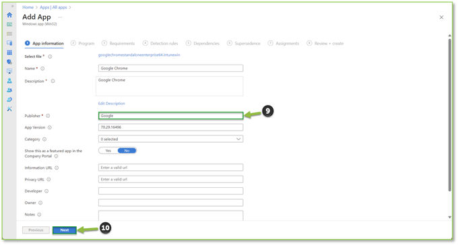Open the Dashboard icon in the sidebar
458x245 pixels.
coord(9,24)
